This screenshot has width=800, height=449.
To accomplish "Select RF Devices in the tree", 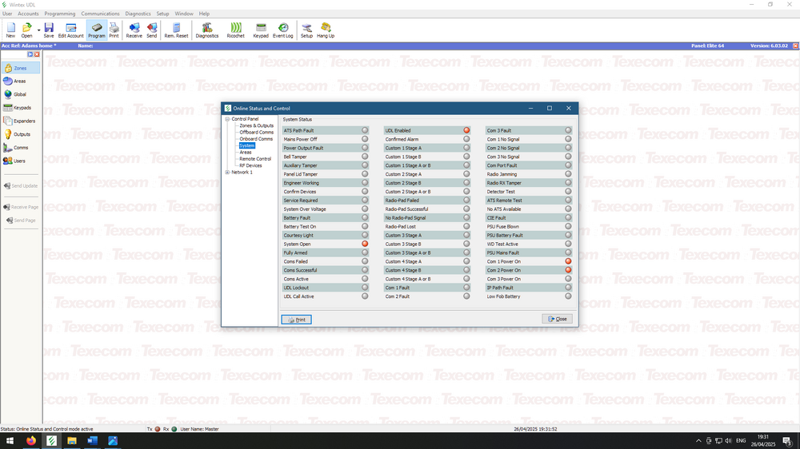I will tap(250, 165).
